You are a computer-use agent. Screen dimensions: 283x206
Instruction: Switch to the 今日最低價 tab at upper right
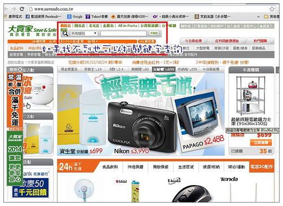193,41
